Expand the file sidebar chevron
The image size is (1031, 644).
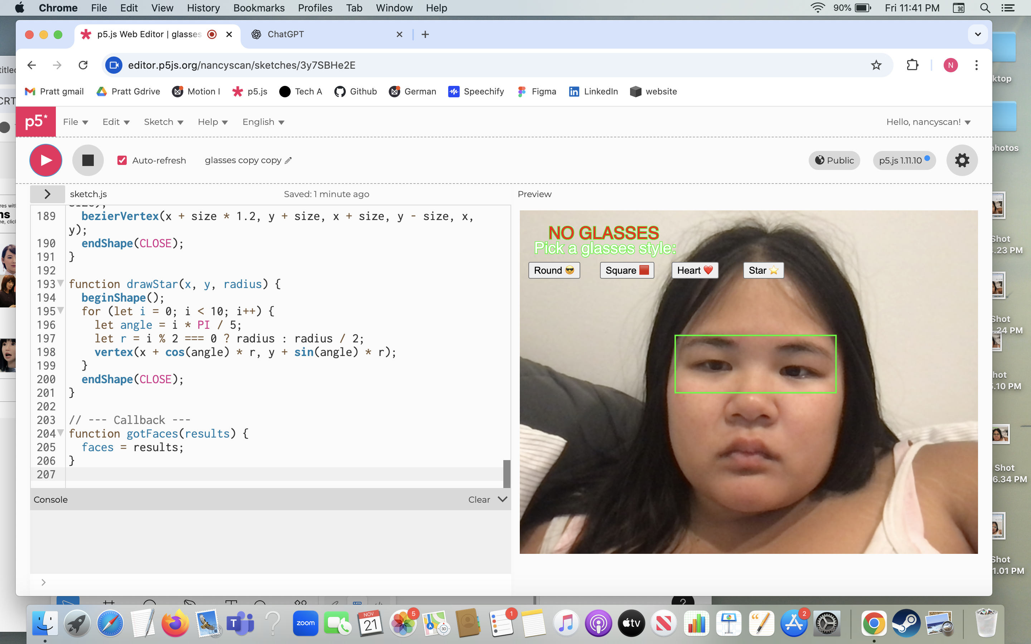click(x=47, y=194)
